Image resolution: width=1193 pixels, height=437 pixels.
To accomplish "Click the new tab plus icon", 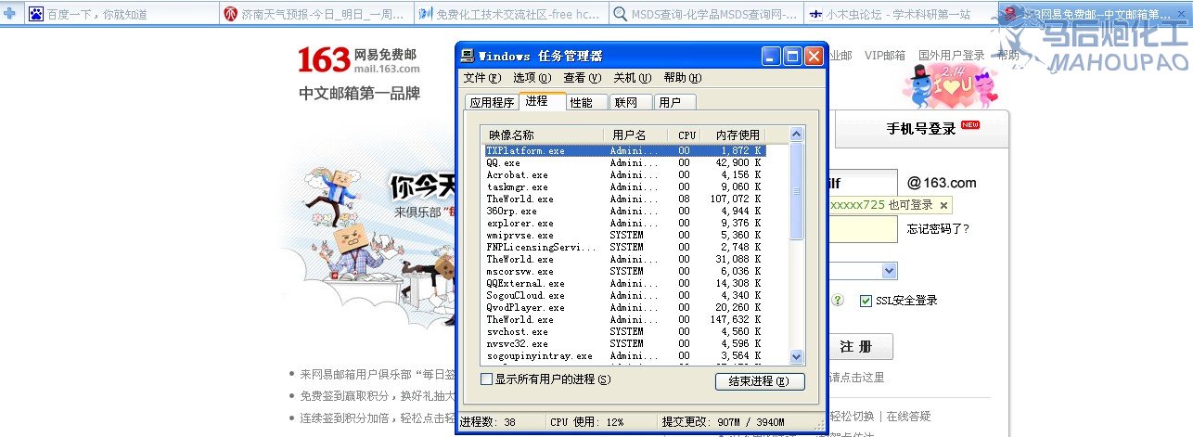I will (11, 14).
